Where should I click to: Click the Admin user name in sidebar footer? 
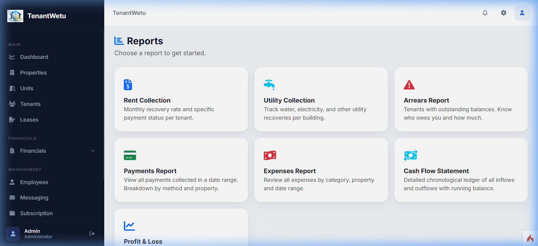point(32,231)
